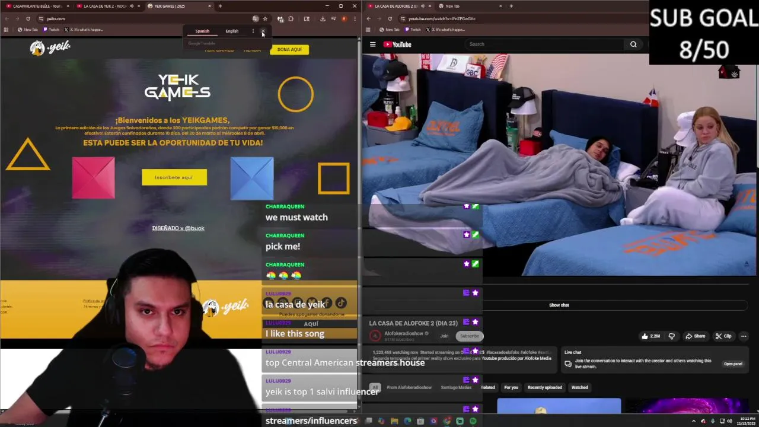Mute the LA CASA DE YEIK 2 tab audio
The width and height of the screenshot is (759, 427).
click(x=131, y=6)
